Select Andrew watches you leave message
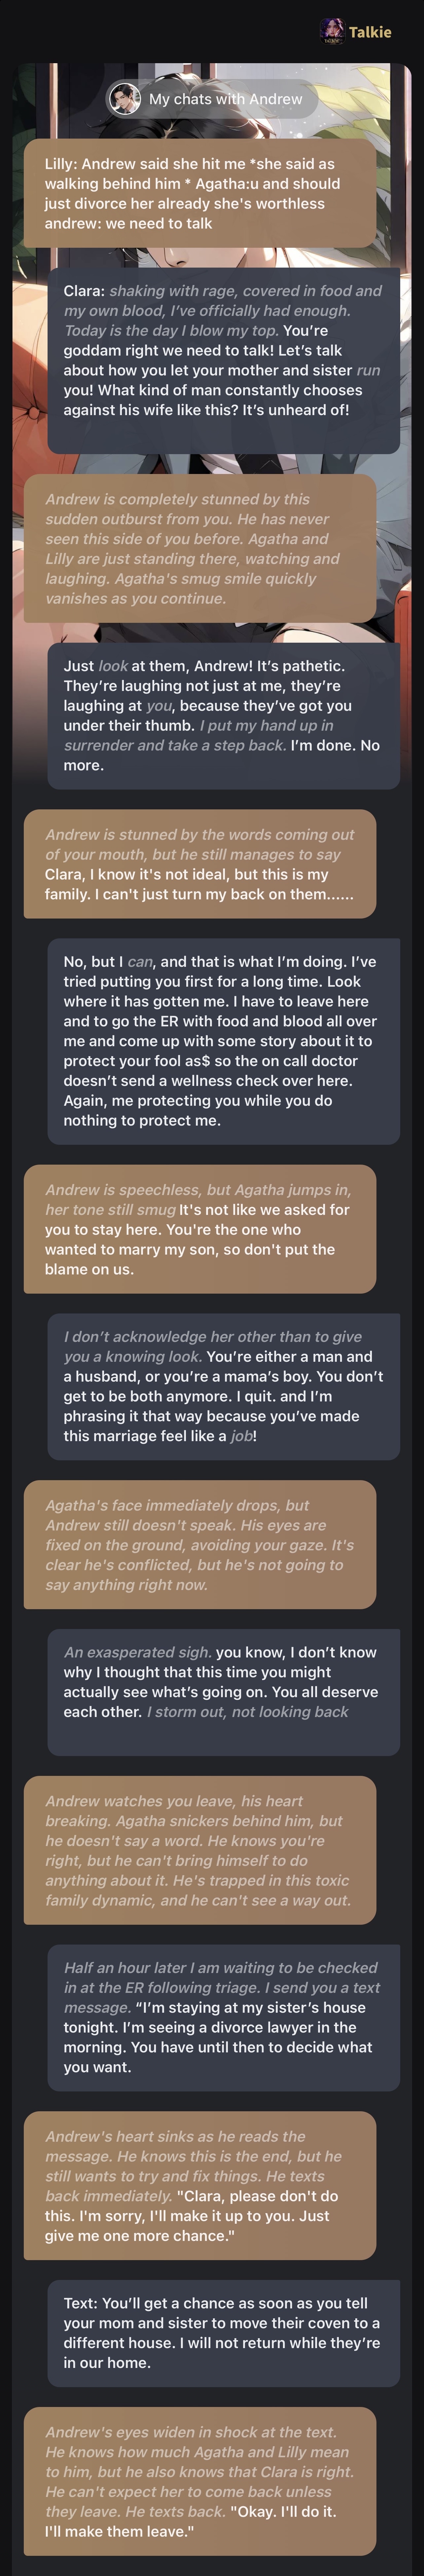Screen dimensions: 424x2576 pyautogui.click(x=199, y=1850)
